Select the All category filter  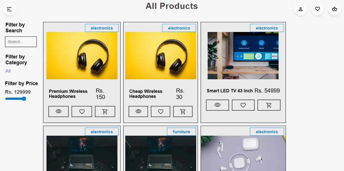[x=8, y=71]
